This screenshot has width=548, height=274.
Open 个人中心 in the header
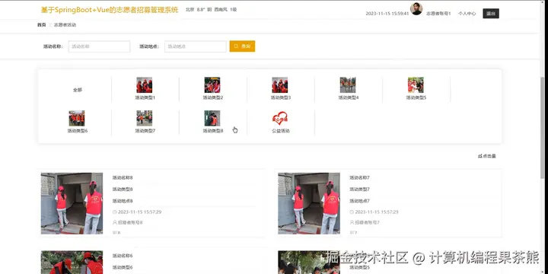click(467, 14)
